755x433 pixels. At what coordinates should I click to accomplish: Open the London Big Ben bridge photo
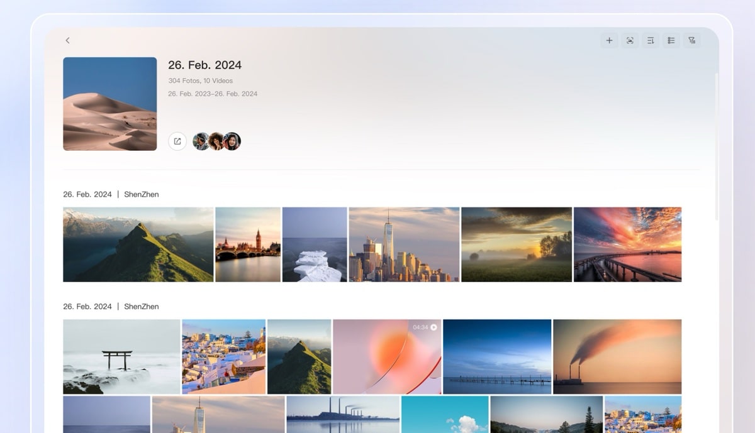point(248,244)
